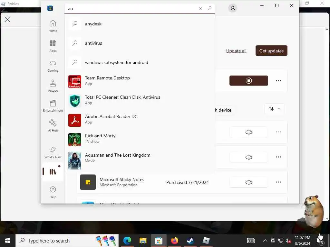The width and height of the screenshot is (330, 247).
Task: Click the Get updates button
Action: point(271,50)
